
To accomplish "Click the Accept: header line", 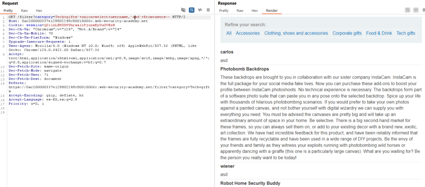I will tap(109, 58).
